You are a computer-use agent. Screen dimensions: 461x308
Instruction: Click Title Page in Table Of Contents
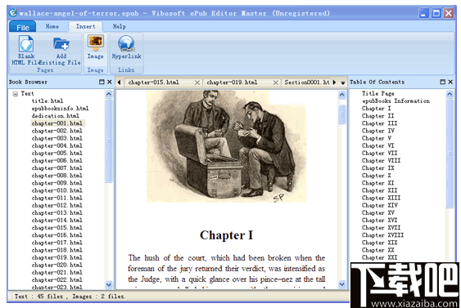tap(377, 94)
